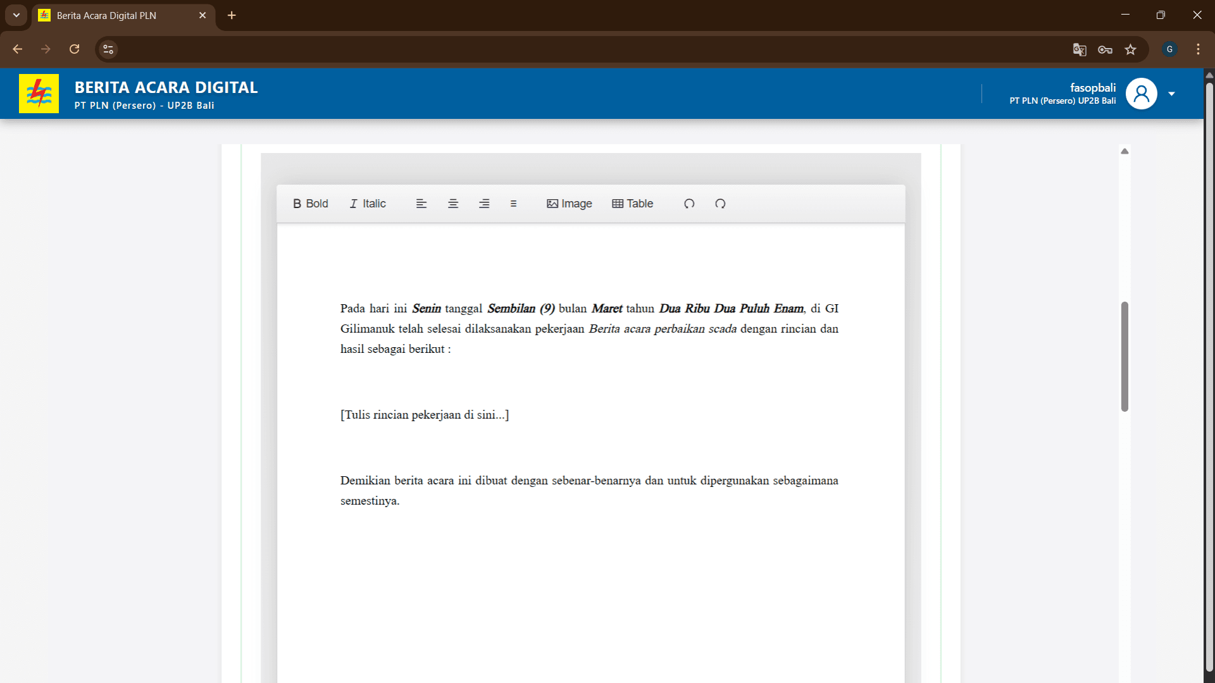Viewport: 1215px width, 683px height.
Task: Select the Berita Acara Digital PLN tab
Action: (106, 15)
